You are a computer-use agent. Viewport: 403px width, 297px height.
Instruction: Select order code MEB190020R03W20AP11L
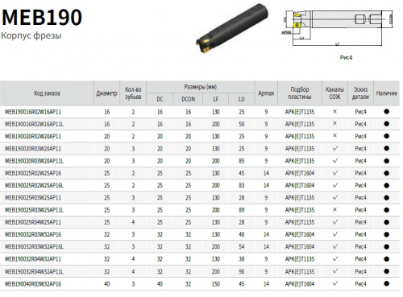coord(34,161)
